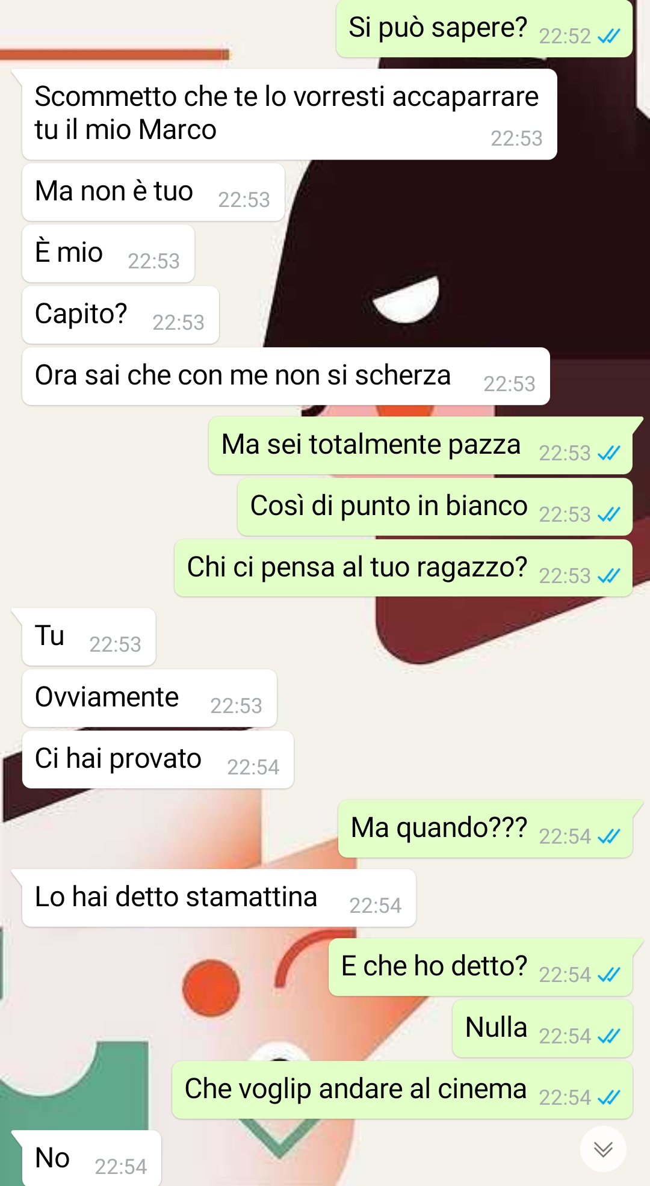Select the "Scommetto che te lo vorresti accaparrare" message
Image resolution: width=650 pixels, height=1186 pixels.
pyautogui.click(x=289, y=114)
